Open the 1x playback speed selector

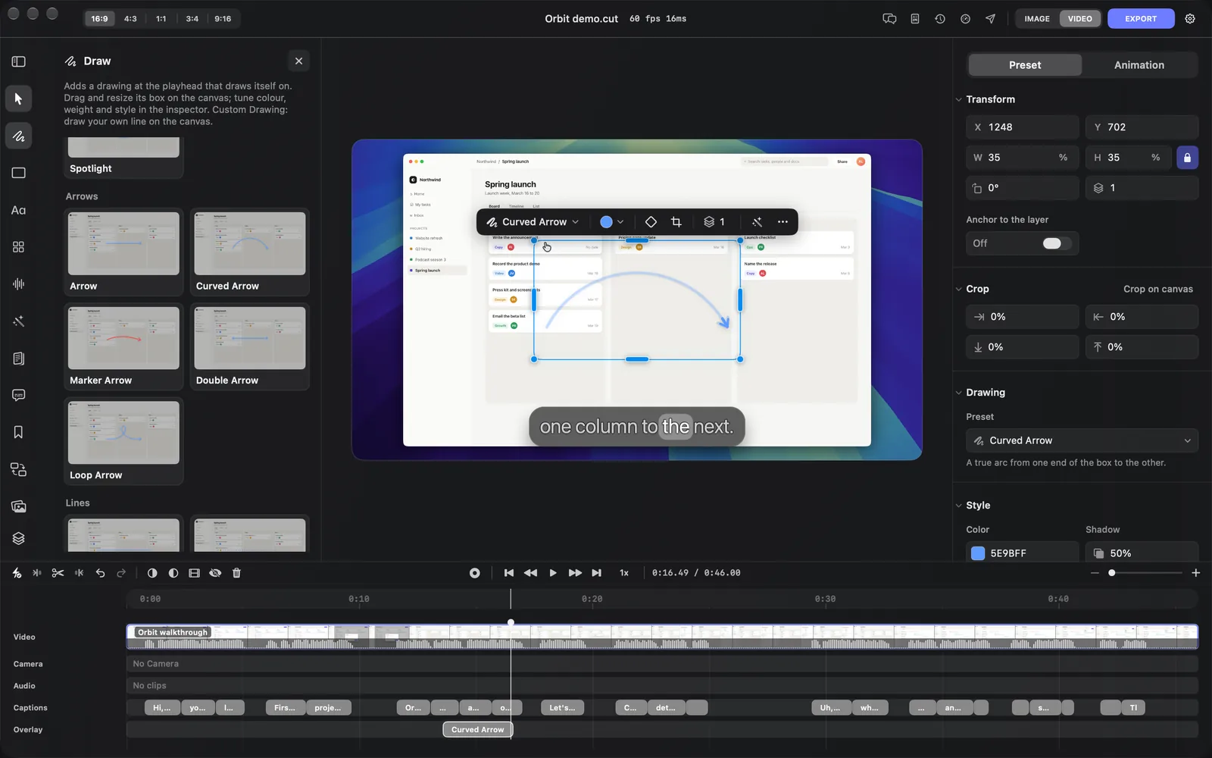point(624,573)
